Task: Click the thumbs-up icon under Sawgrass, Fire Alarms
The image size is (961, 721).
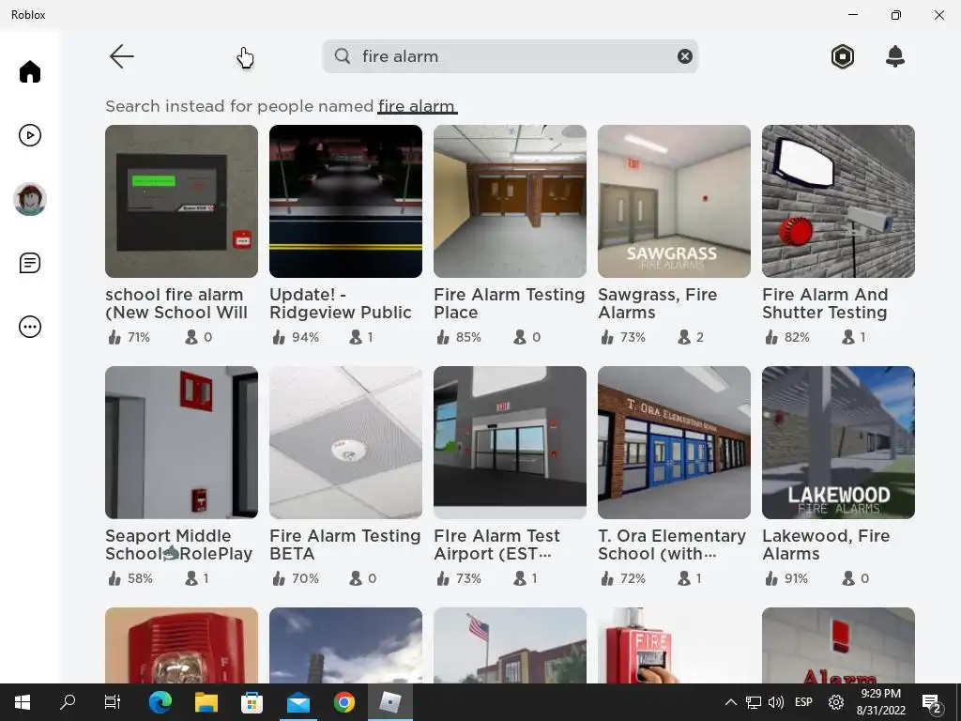Action: pyautogui.click(x=607, y=337)
